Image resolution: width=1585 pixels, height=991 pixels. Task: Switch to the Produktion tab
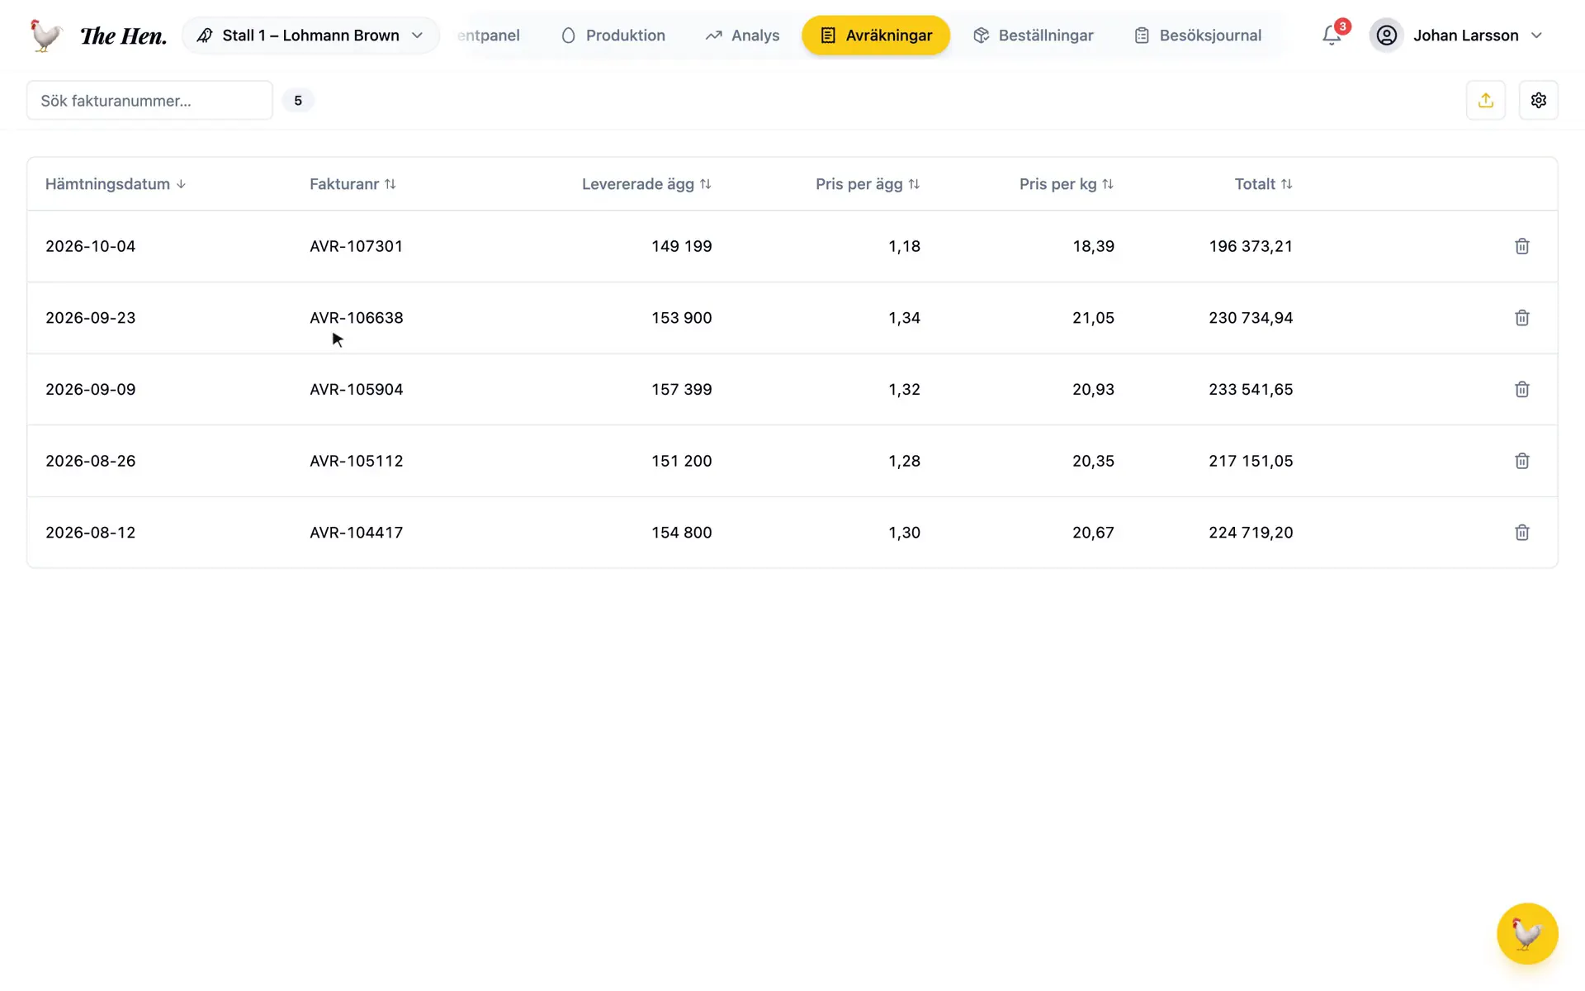[x=613, y=35]
